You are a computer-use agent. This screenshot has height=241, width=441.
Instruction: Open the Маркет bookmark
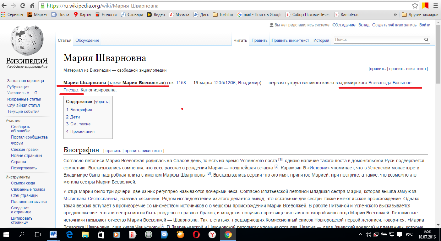coord(38,14)
